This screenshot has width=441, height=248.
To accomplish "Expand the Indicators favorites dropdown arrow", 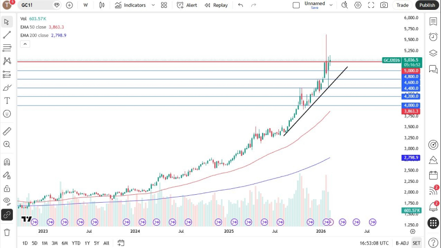I will pyautogui.click(x=153, y=5).
